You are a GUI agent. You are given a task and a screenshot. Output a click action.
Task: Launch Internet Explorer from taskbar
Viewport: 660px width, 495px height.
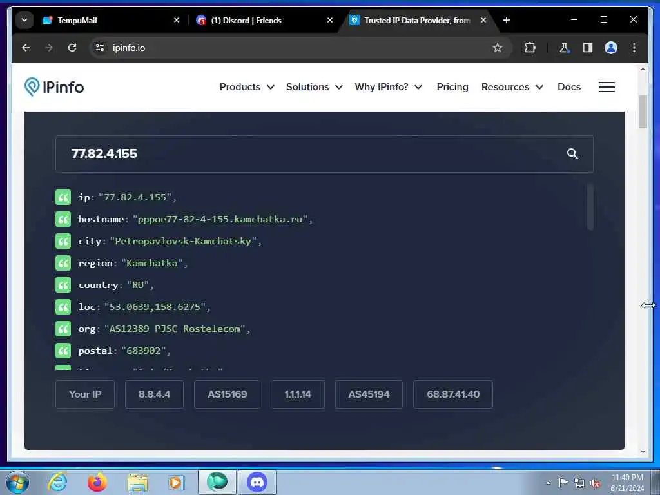[x=57, y=482]
